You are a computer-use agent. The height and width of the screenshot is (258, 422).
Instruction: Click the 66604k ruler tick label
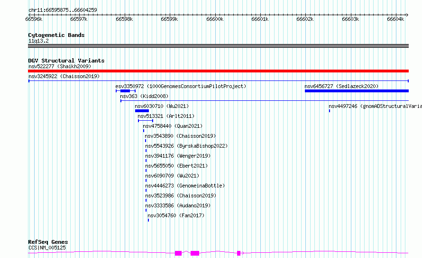coord(395,19)
